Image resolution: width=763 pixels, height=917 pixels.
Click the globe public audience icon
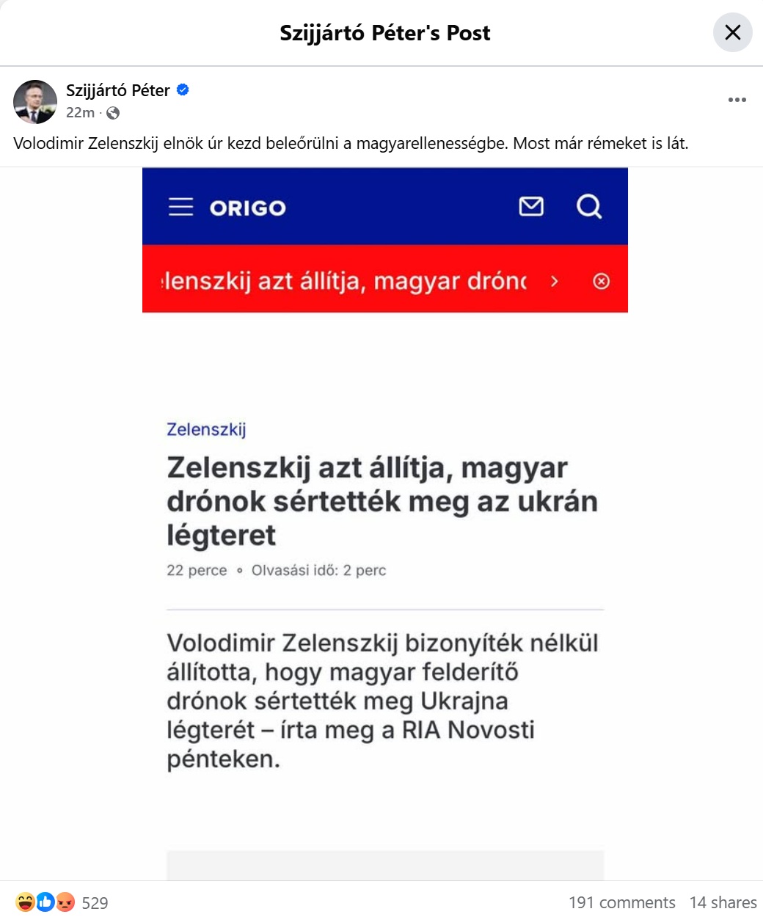[x=113, y=113]
